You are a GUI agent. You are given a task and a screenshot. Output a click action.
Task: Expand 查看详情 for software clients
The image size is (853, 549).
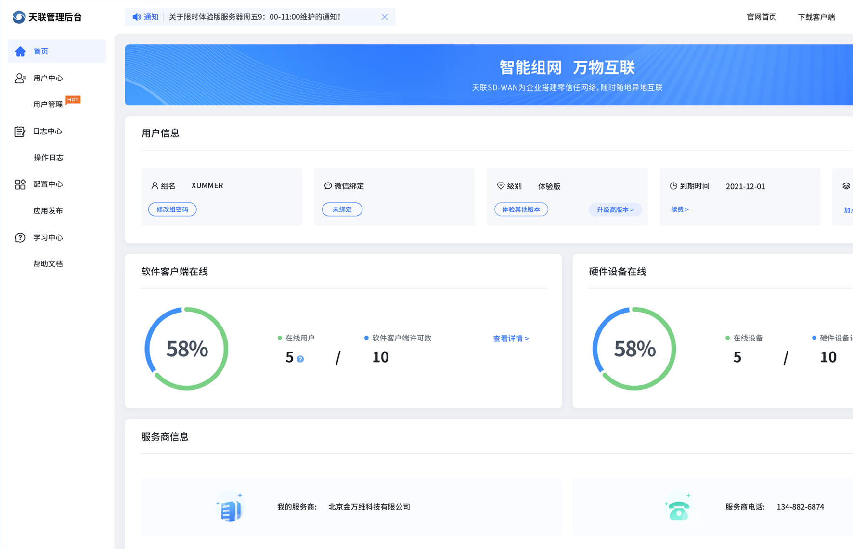pyautogui.click(x=510, y=339)
